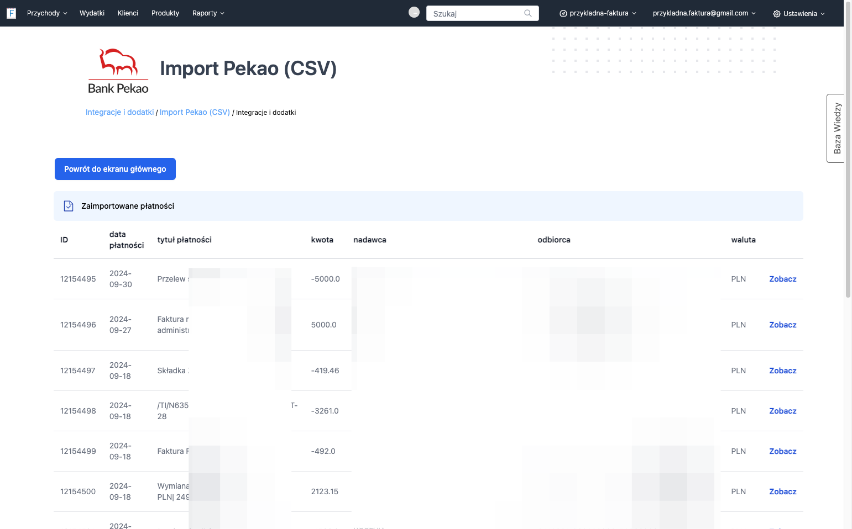Click the Import Pekao (CSV) page title
The height and width of the screenshot is (529, 852).
(248, 68)
